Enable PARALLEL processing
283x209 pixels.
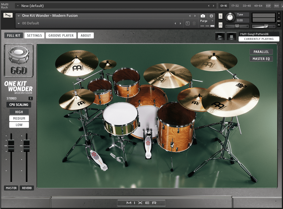click(261, 52)
